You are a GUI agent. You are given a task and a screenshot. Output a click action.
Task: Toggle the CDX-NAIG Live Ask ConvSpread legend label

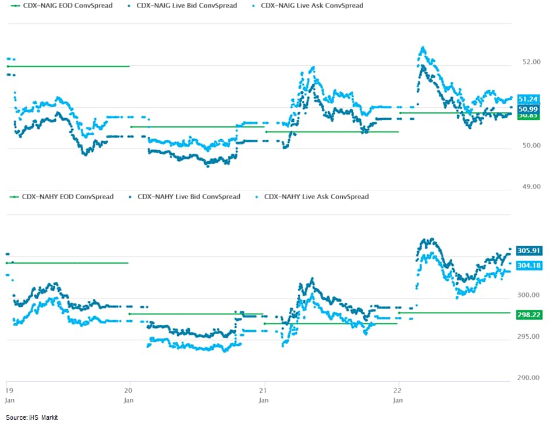pos(312,6)
